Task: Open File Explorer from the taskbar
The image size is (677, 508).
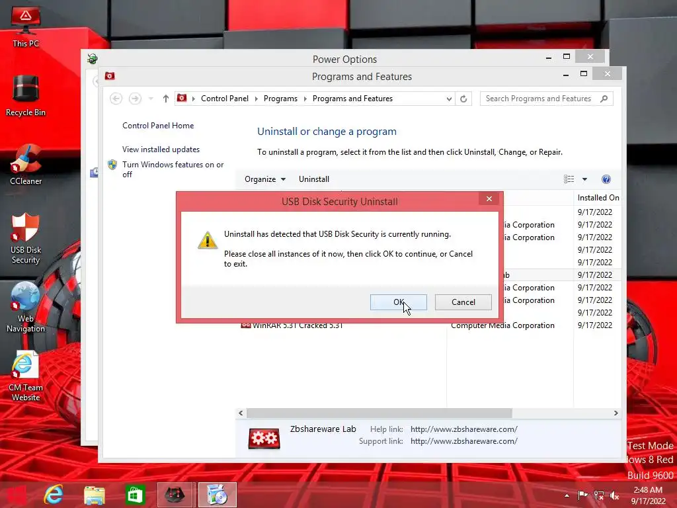Action: point(94,495)
